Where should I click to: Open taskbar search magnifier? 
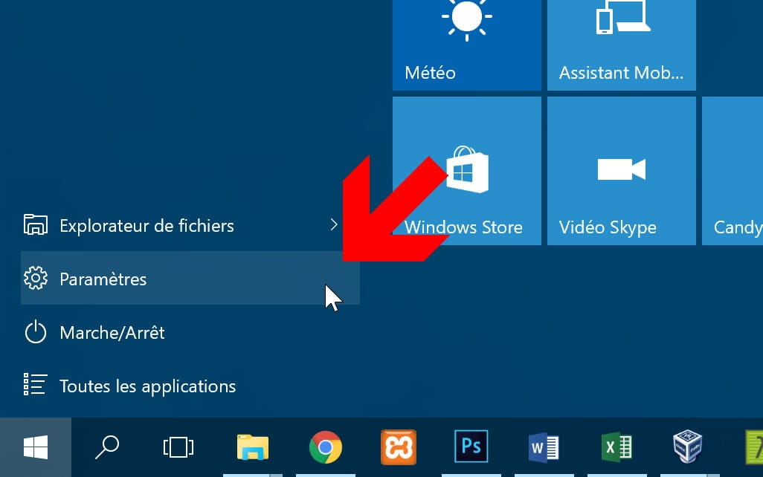point(107,447)
